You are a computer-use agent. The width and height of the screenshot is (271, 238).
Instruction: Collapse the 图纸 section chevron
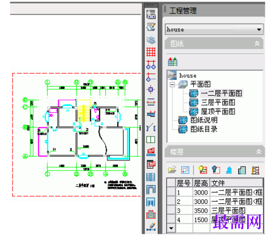click(257, 43)
